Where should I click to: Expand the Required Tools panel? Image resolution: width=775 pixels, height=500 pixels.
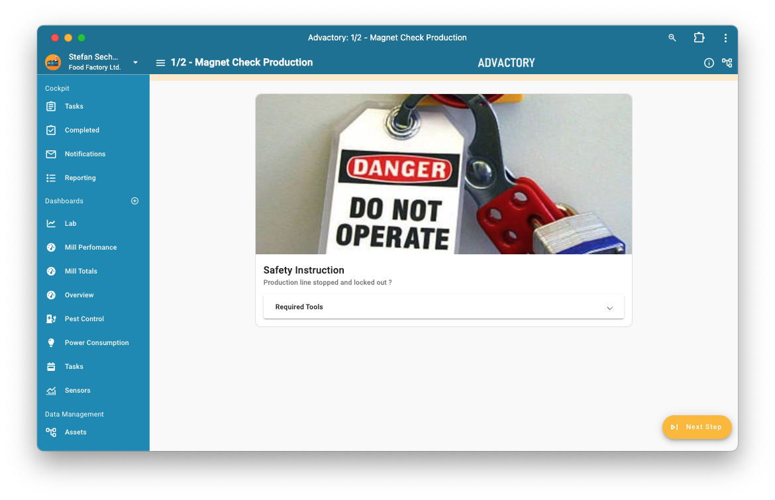pyautogui.click(x=443, y=307)
